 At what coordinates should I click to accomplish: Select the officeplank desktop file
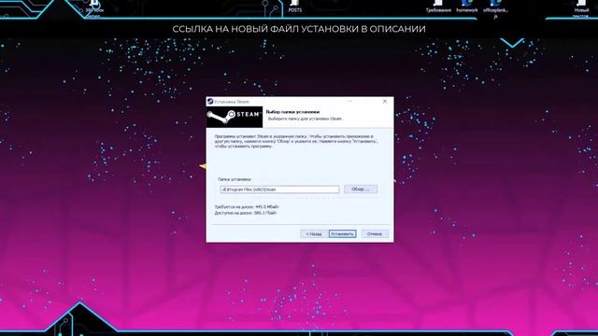[x=495, y=8]
